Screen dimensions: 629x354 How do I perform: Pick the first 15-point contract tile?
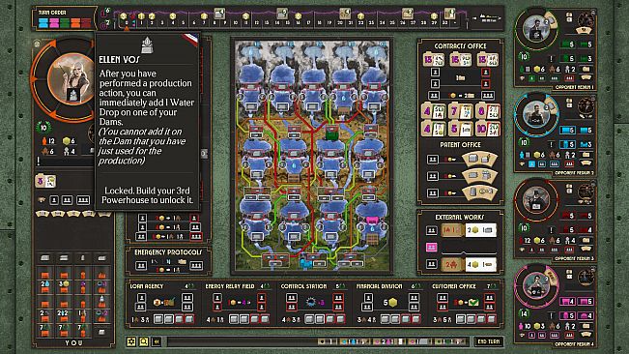coord(434,60)
